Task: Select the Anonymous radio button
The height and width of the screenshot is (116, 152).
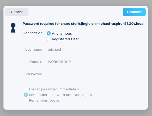Action: (x=49, y=33)
